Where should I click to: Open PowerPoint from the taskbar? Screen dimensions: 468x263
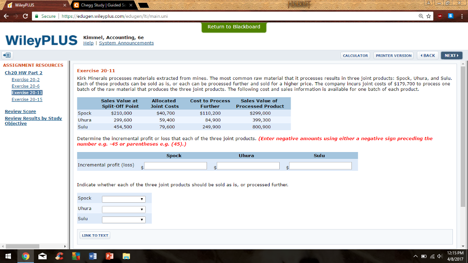tap(109, 256)
